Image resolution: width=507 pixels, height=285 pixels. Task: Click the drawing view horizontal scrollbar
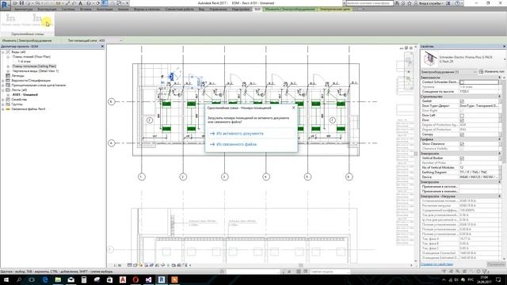tap(301, 265)
